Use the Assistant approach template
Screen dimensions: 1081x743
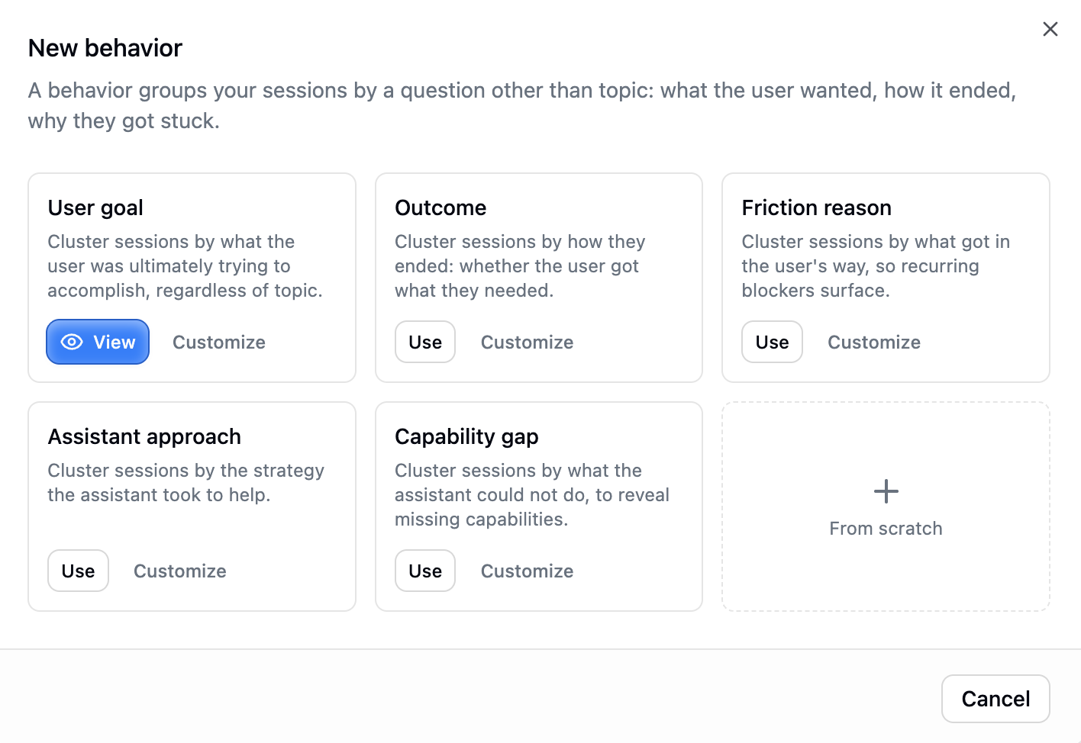[x=78, y=571]
